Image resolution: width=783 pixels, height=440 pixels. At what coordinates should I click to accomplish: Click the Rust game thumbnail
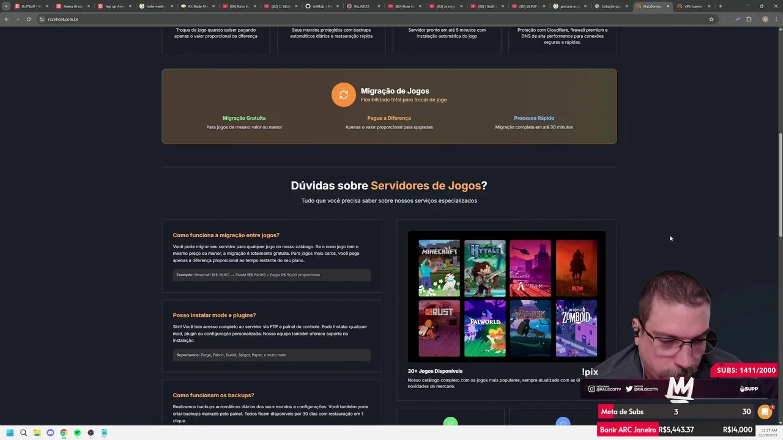coord(439,328)
